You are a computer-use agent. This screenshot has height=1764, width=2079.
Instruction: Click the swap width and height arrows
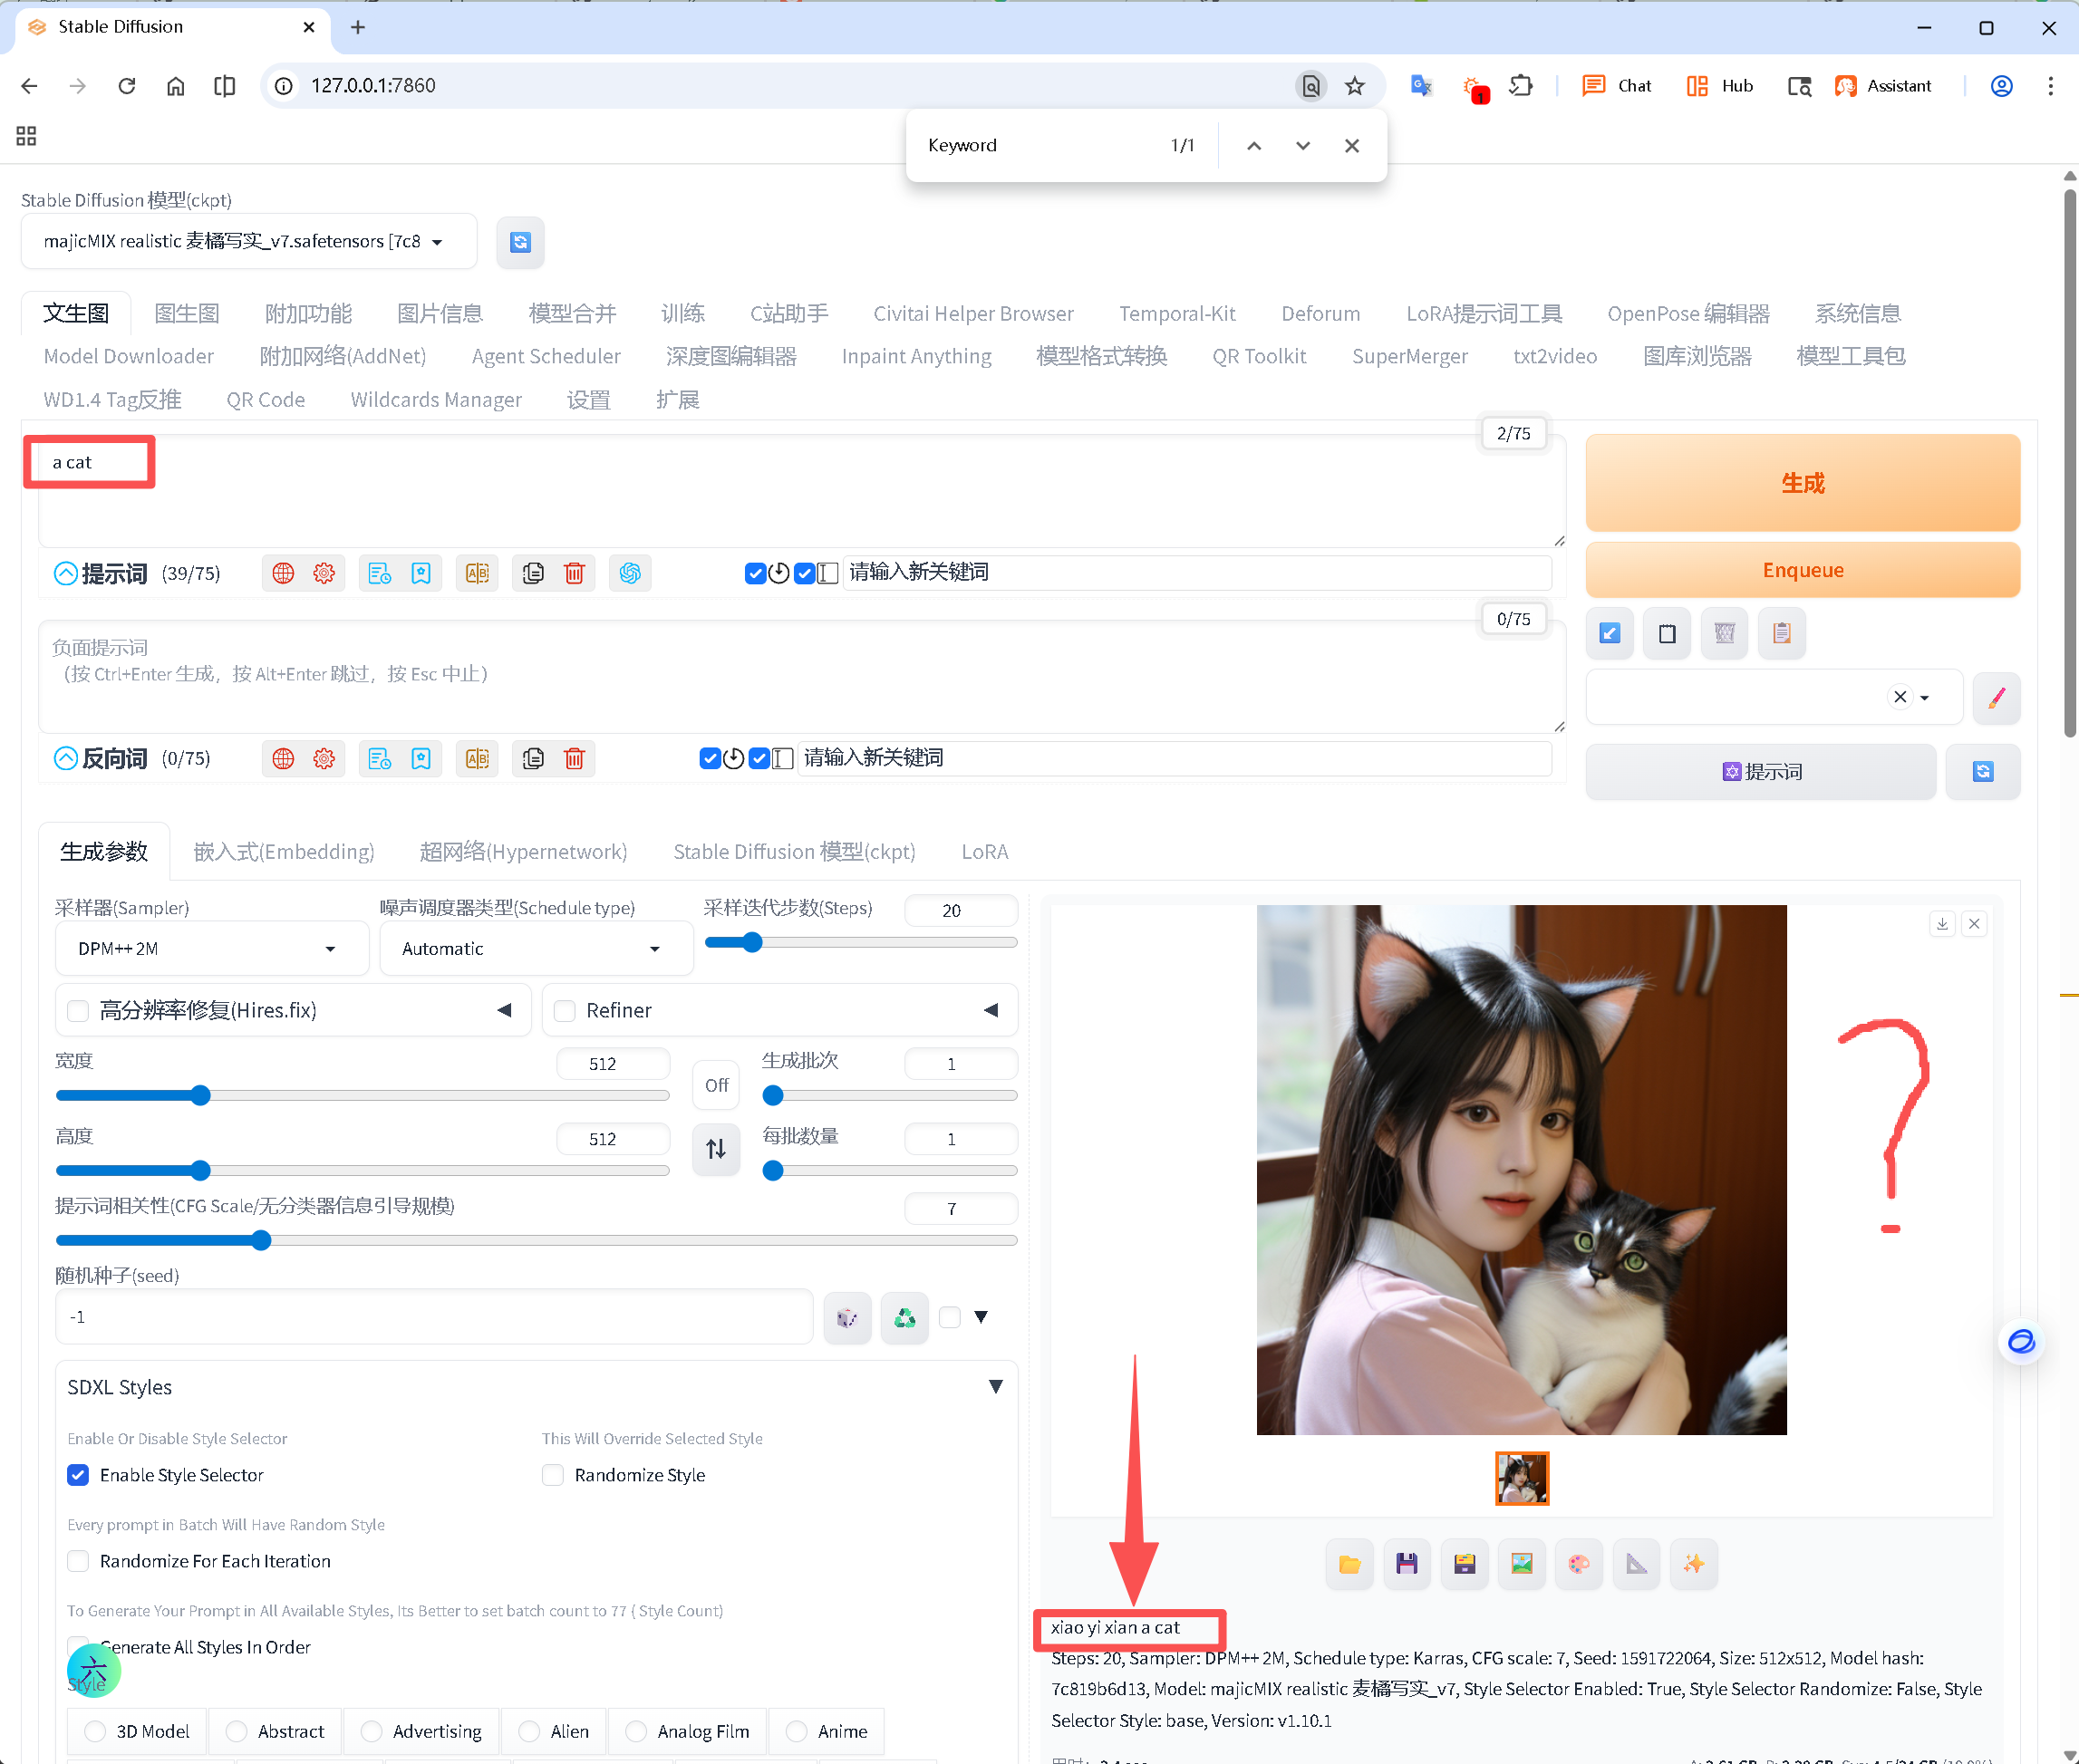716,1148
